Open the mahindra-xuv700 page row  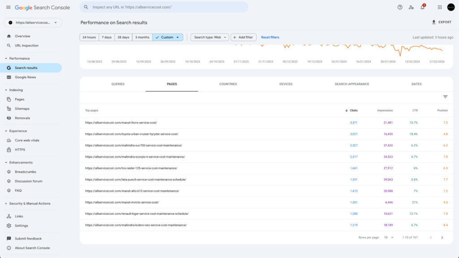(x=266, y=146)
